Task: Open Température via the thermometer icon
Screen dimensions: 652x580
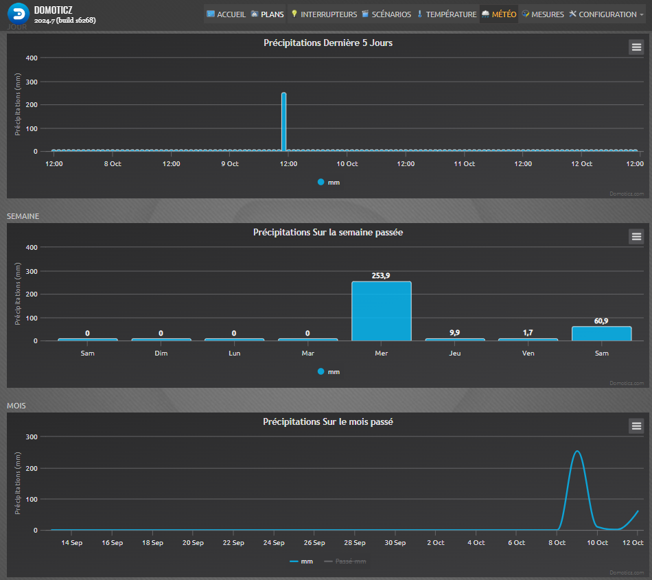Action: pyautogui.click(x=419, y=14)
